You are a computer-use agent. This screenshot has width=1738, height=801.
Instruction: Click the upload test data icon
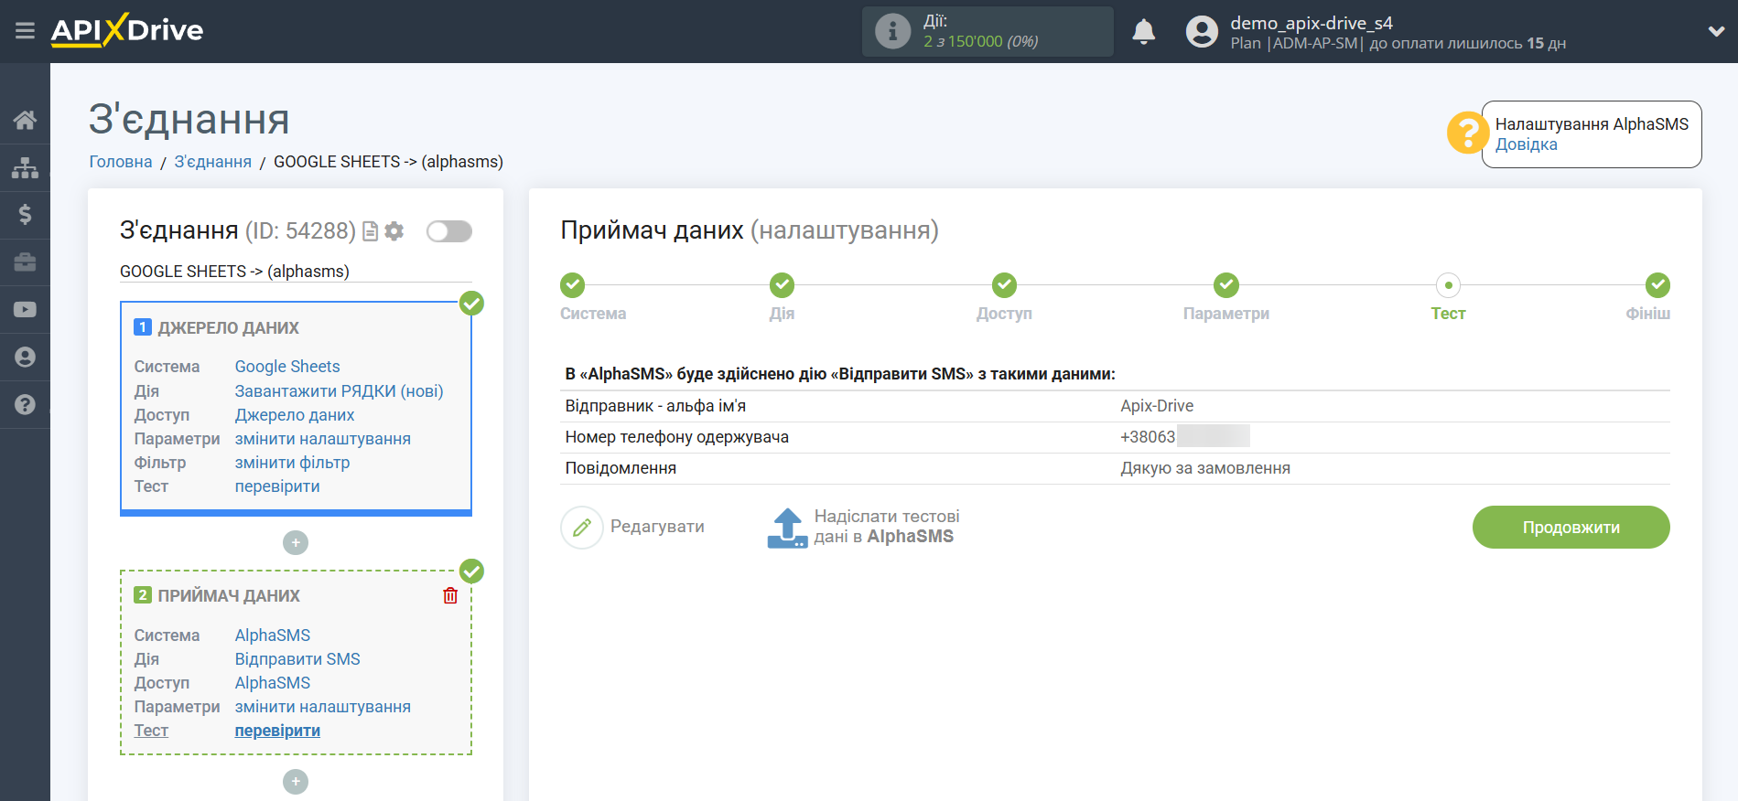(x=787, y=528)
